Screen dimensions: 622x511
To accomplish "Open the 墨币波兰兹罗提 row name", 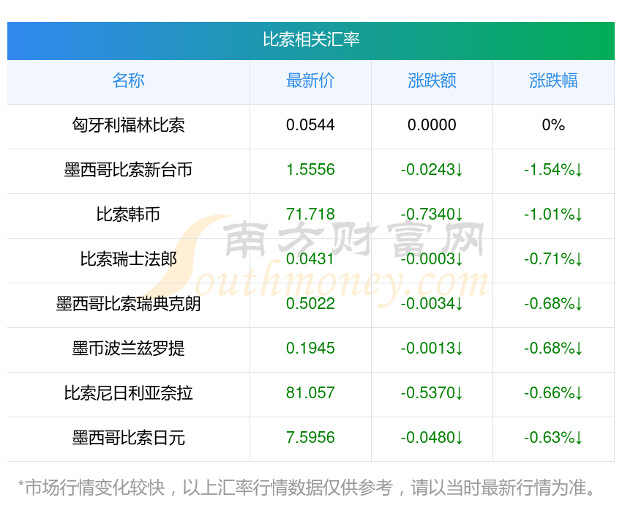I will (128, 348).
